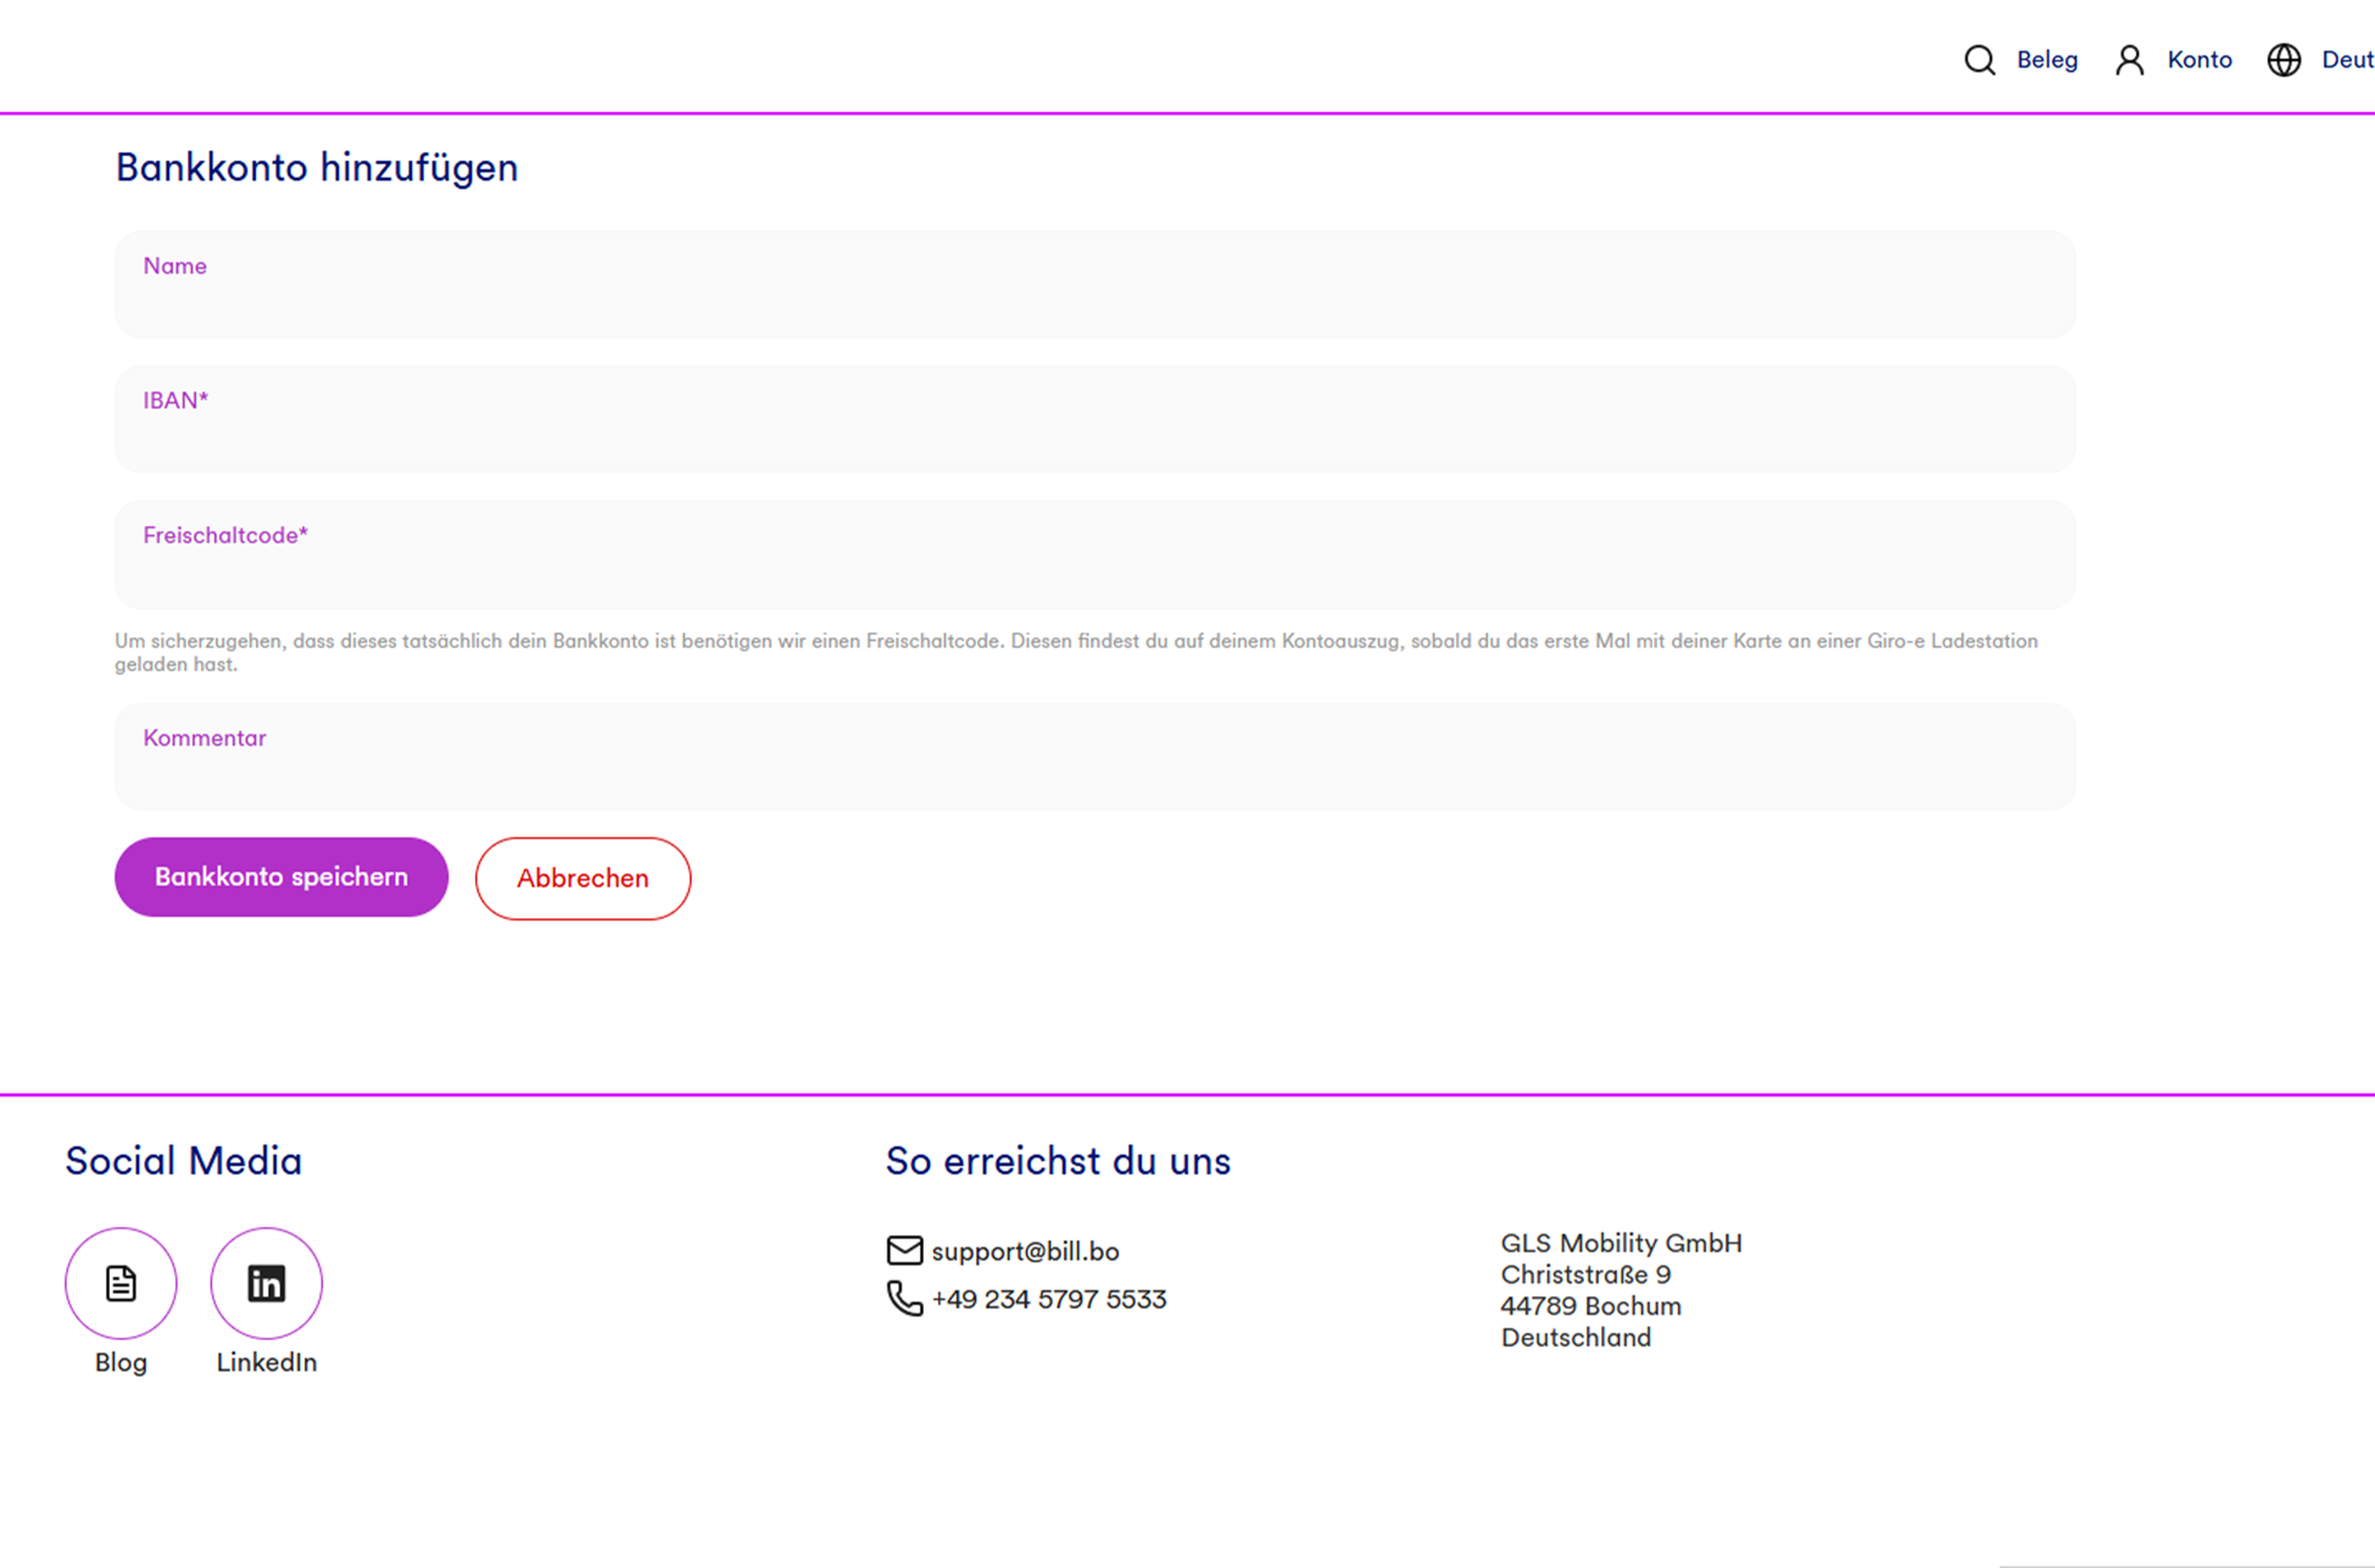Click the Blog label link
Screen dimensions: 2375x1568
click(x=121, y=1362)
